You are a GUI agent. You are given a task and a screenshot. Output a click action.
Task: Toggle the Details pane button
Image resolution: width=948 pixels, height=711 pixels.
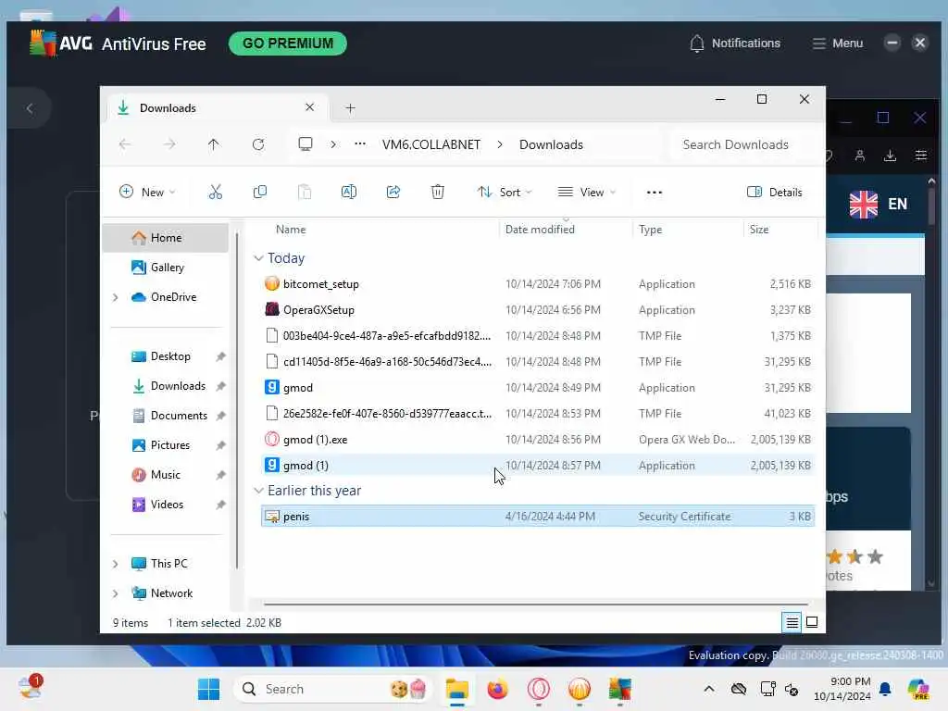(x=775, y=193)
